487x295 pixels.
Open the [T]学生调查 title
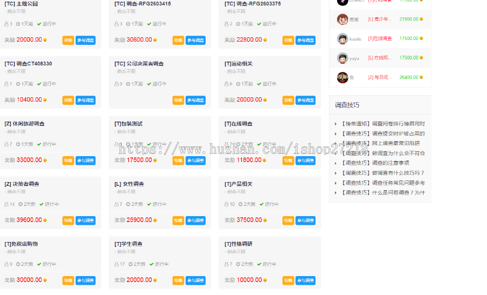128,244
